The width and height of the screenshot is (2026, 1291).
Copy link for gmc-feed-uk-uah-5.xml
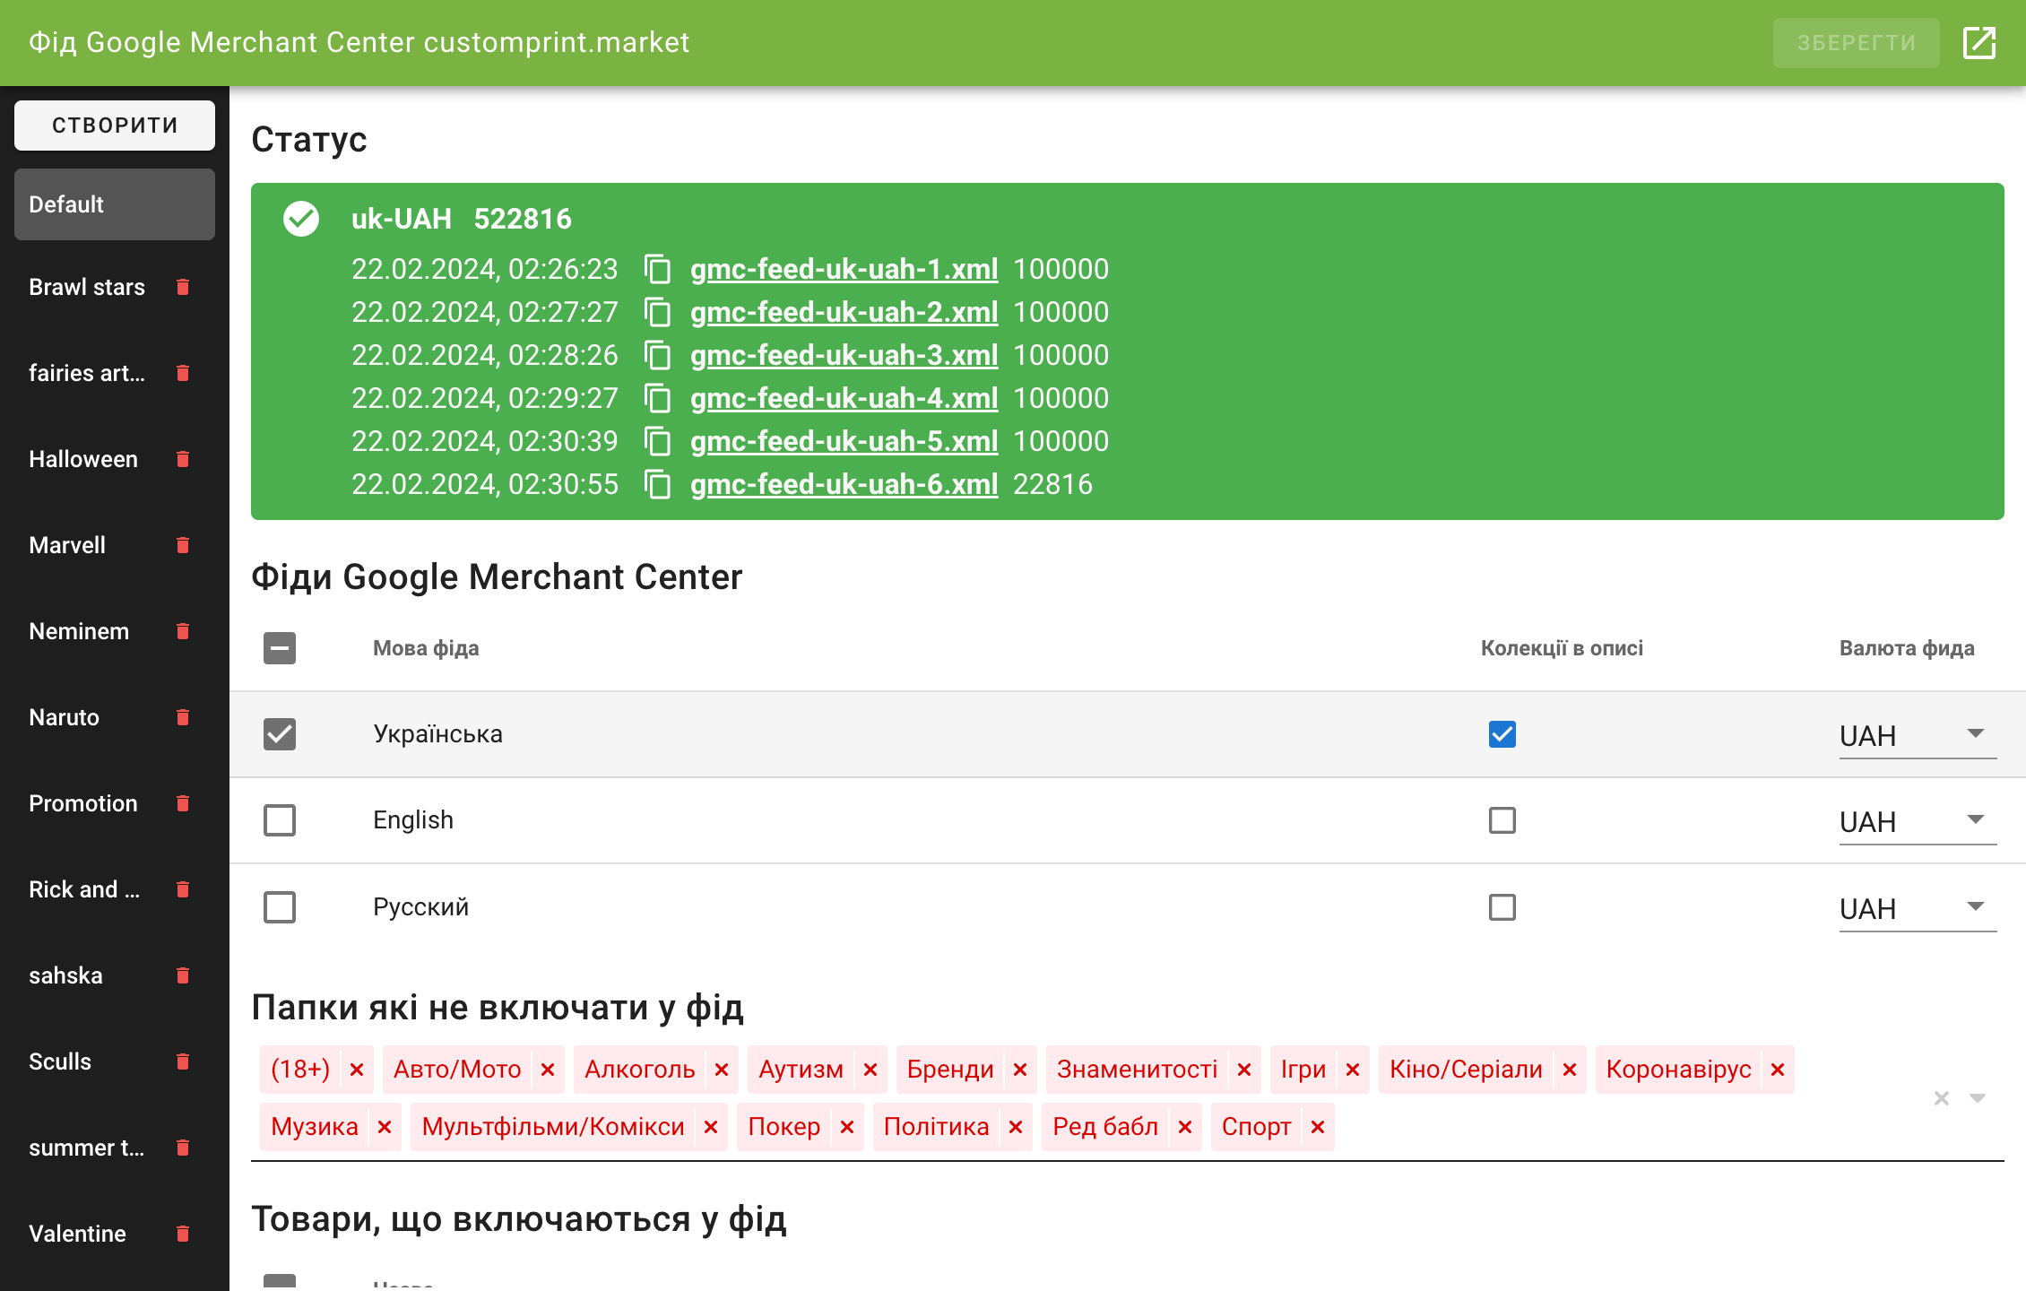tap(658, 441)
